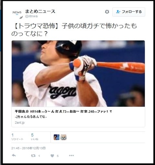Click the reply arrow icon
Screen dimensions: 155x165
(x=14, y=155)
